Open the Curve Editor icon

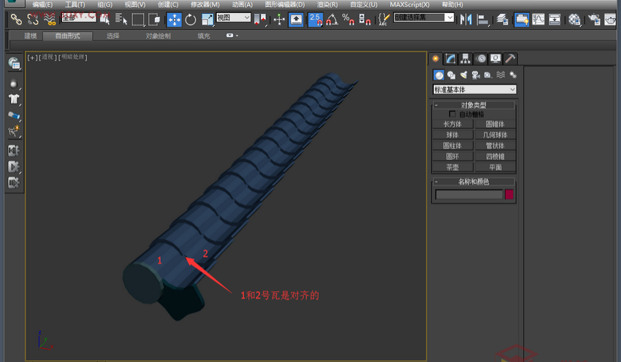click(538, 19)
